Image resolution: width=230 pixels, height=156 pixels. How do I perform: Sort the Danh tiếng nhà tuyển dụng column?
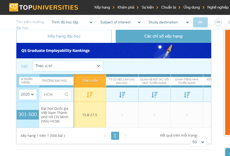tap(187, 94)
